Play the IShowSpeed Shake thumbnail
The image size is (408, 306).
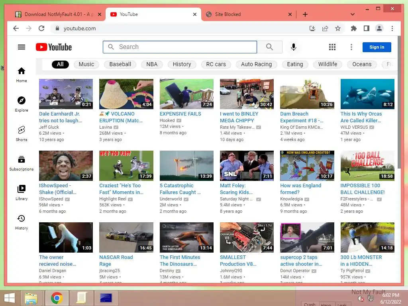point(66,166)
